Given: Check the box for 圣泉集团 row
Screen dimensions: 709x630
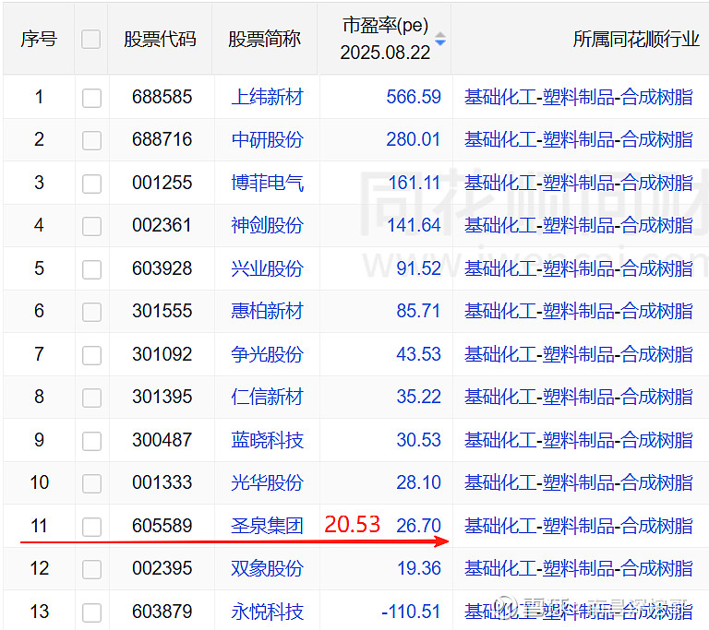Looking at the screenshot, I should click(91, 527).
